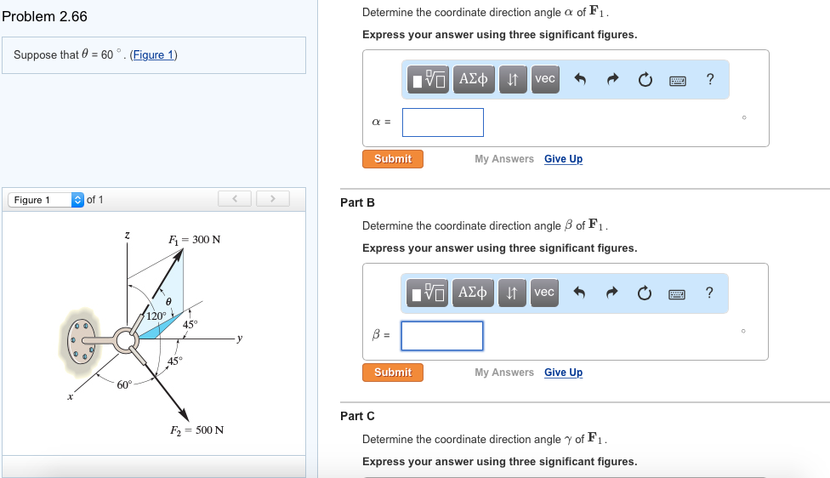This screenshot has width=830, height=478.
Task: Click the undo arrow in the β toolbar
Action: pos(581,293)
